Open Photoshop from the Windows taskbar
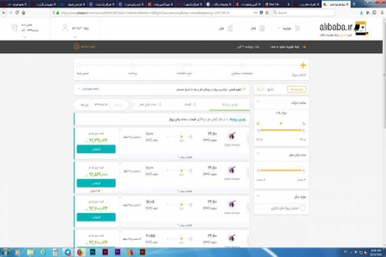 (93, 252)
